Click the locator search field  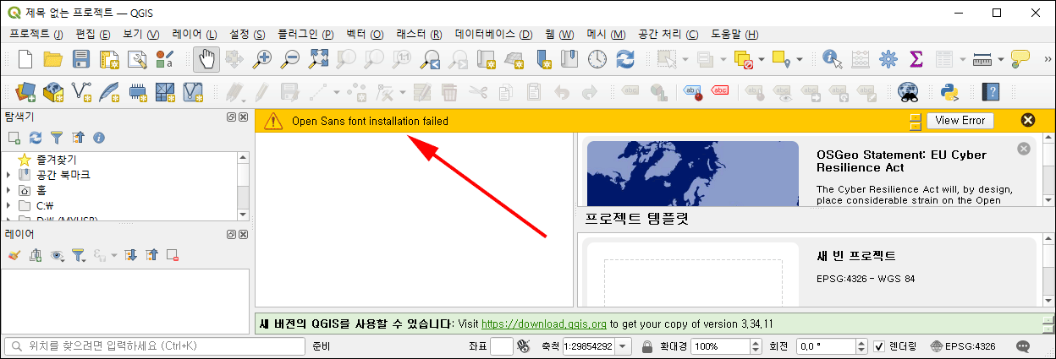pyautogui.click(x=155, y=346)
